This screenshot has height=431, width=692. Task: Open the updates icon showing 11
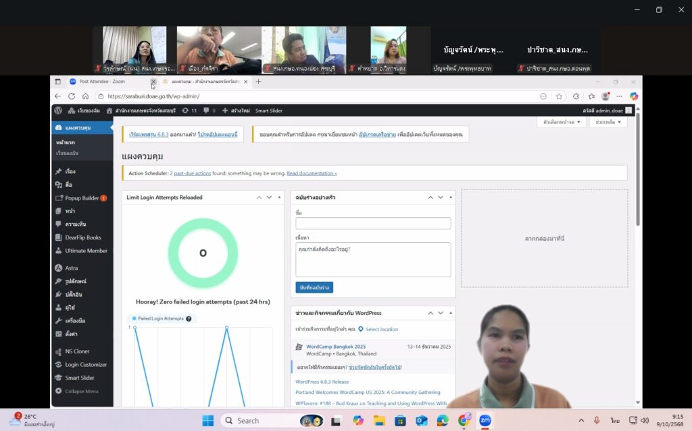point(189,110)
